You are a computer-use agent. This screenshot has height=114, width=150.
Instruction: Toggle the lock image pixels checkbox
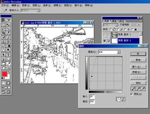[118, 29]
